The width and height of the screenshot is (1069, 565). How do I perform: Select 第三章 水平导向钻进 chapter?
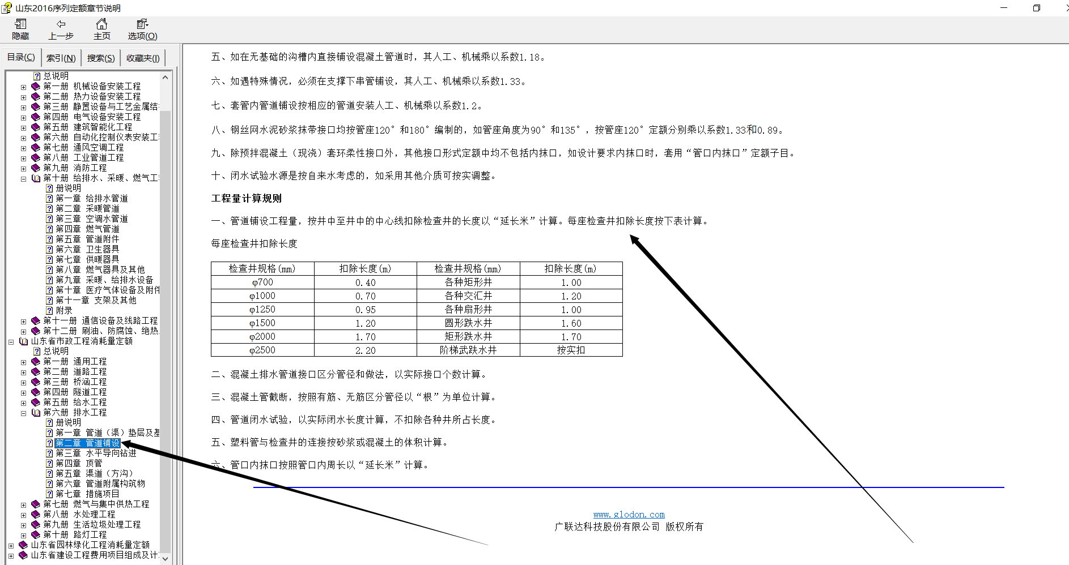[x=96, y=453]
